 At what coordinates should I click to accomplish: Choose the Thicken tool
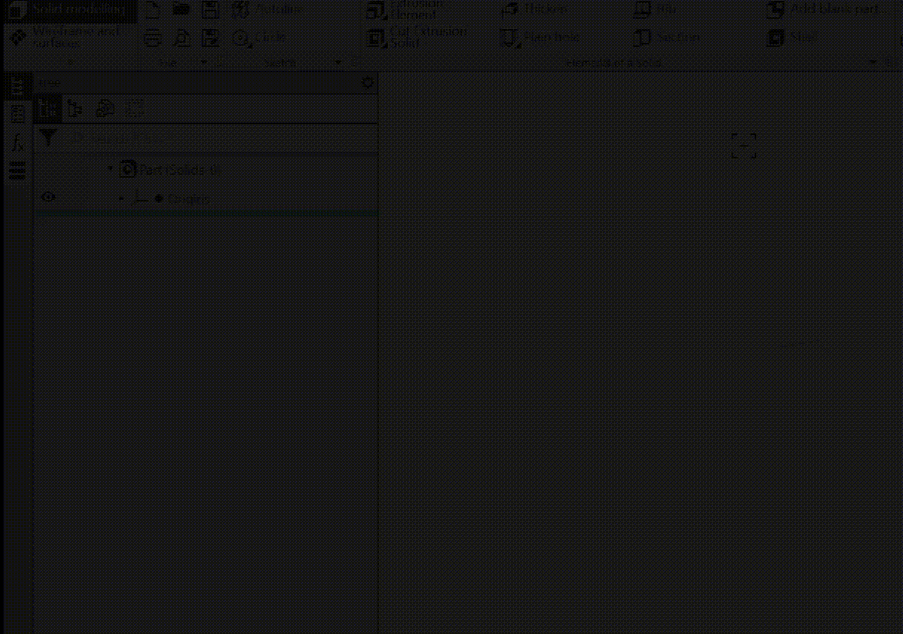[535, 10]
